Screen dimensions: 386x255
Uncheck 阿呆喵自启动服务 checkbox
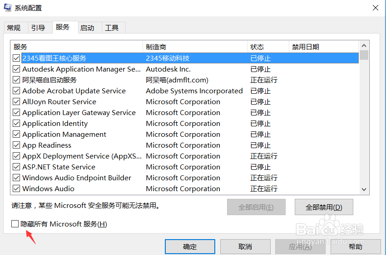16,80
